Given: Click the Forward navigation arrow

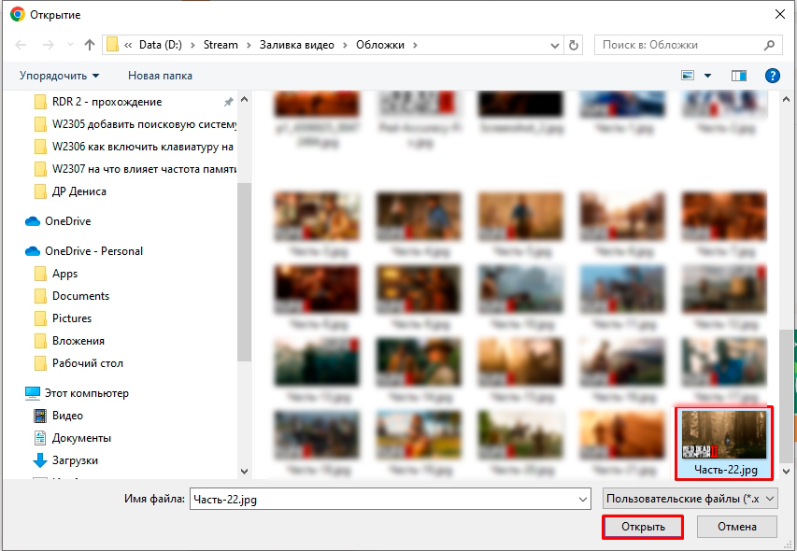Looking at the screenshot, I should click(49, 45).
